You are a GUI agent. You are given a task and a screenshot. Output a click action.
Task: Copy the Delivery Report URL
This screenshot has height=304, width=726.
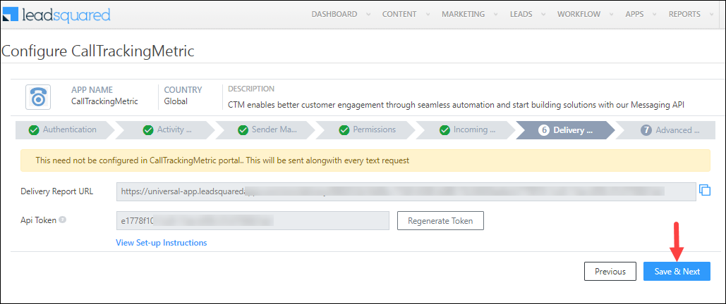click(705, 190)
